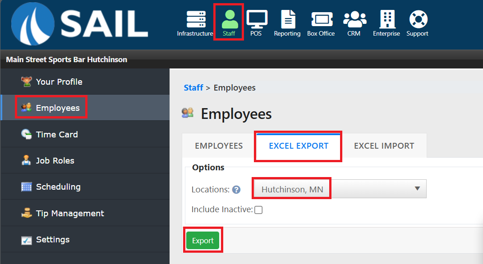Viewport: 483px width, 264px height.
Task: Select the Excel Export tab
Action: coord(299,146)
